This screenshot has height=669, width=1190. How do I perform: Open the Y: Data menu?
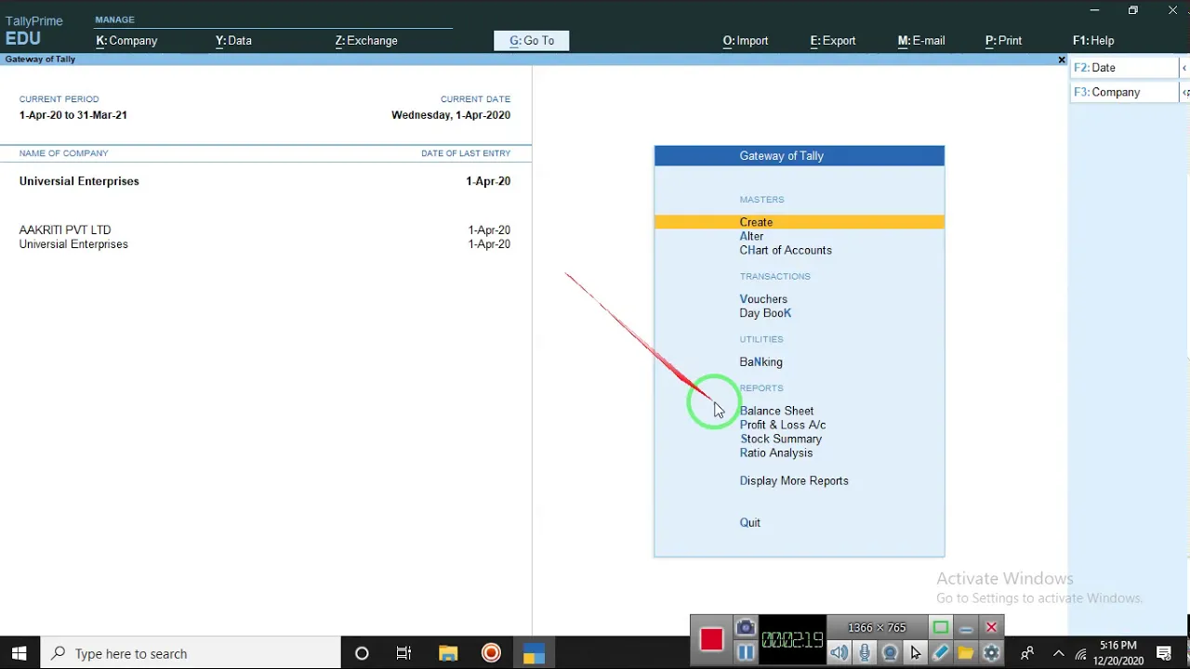click(233, 40)
